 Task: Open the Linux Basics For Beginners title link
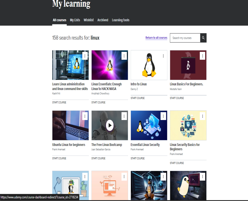click(x=186, y=84)
